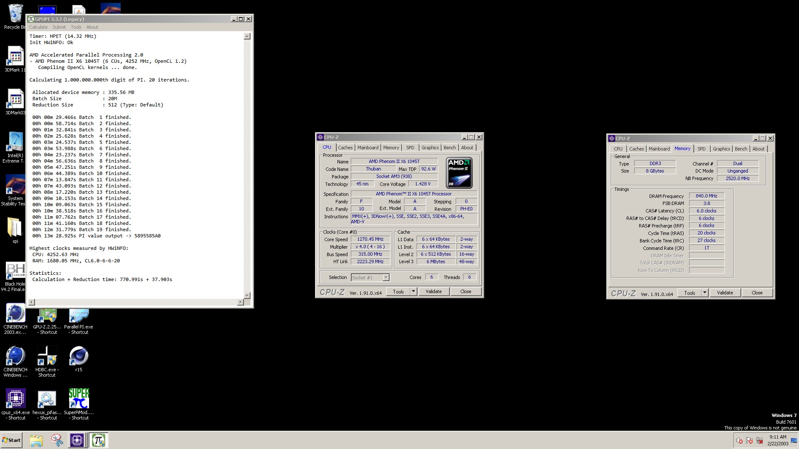Click Validate in left CPU-Z window

point(434,291)
